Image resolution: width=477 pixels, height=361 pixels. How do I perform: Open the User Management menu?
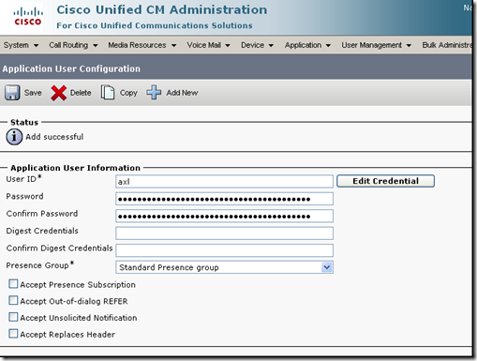[376, 45]
